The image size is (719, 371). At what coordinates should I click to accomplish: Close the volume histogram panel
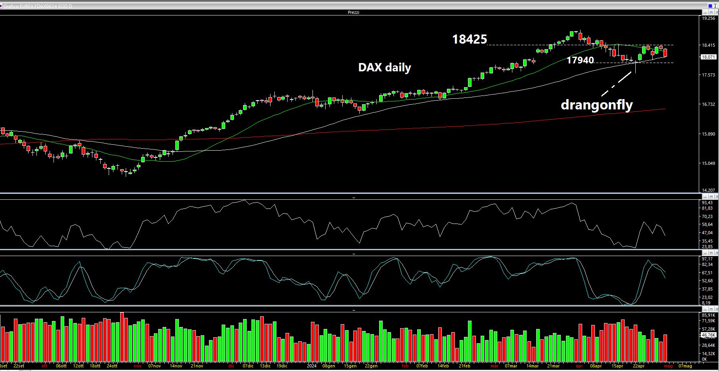[x=716, y=309]
